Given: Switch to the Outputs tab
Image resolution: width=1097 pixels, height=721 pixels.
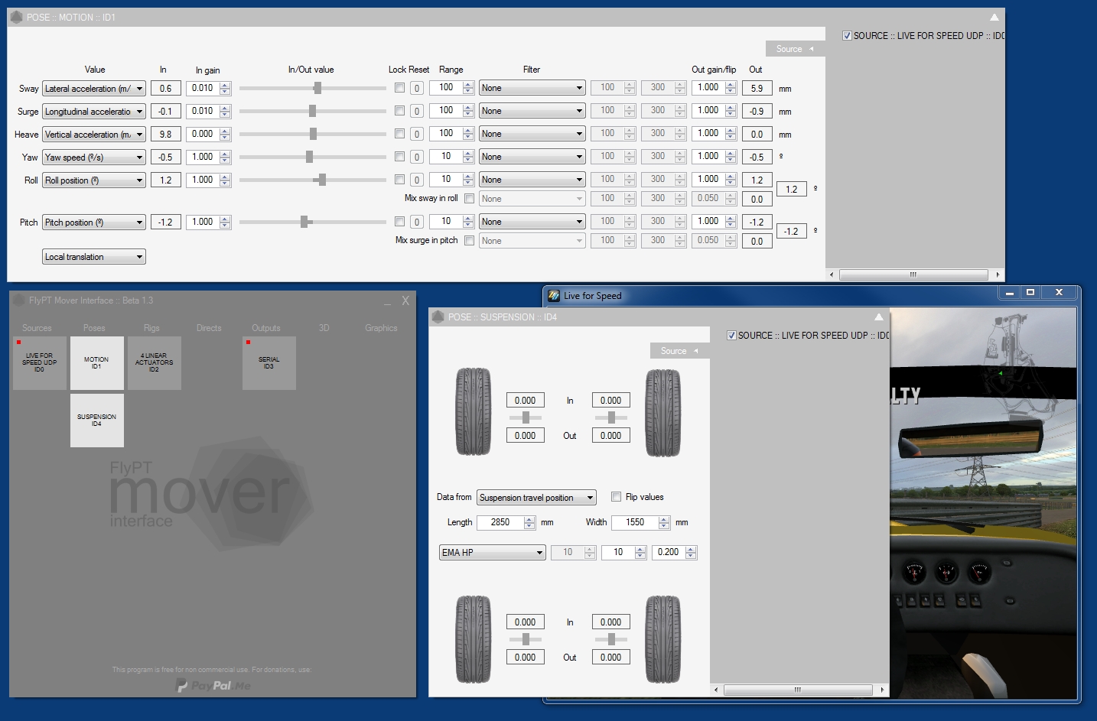Looking at the screenshot, I should click(266, 328).
